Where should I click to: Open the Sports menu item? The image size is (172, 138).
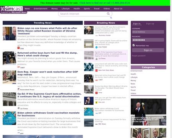pos(87,9)
